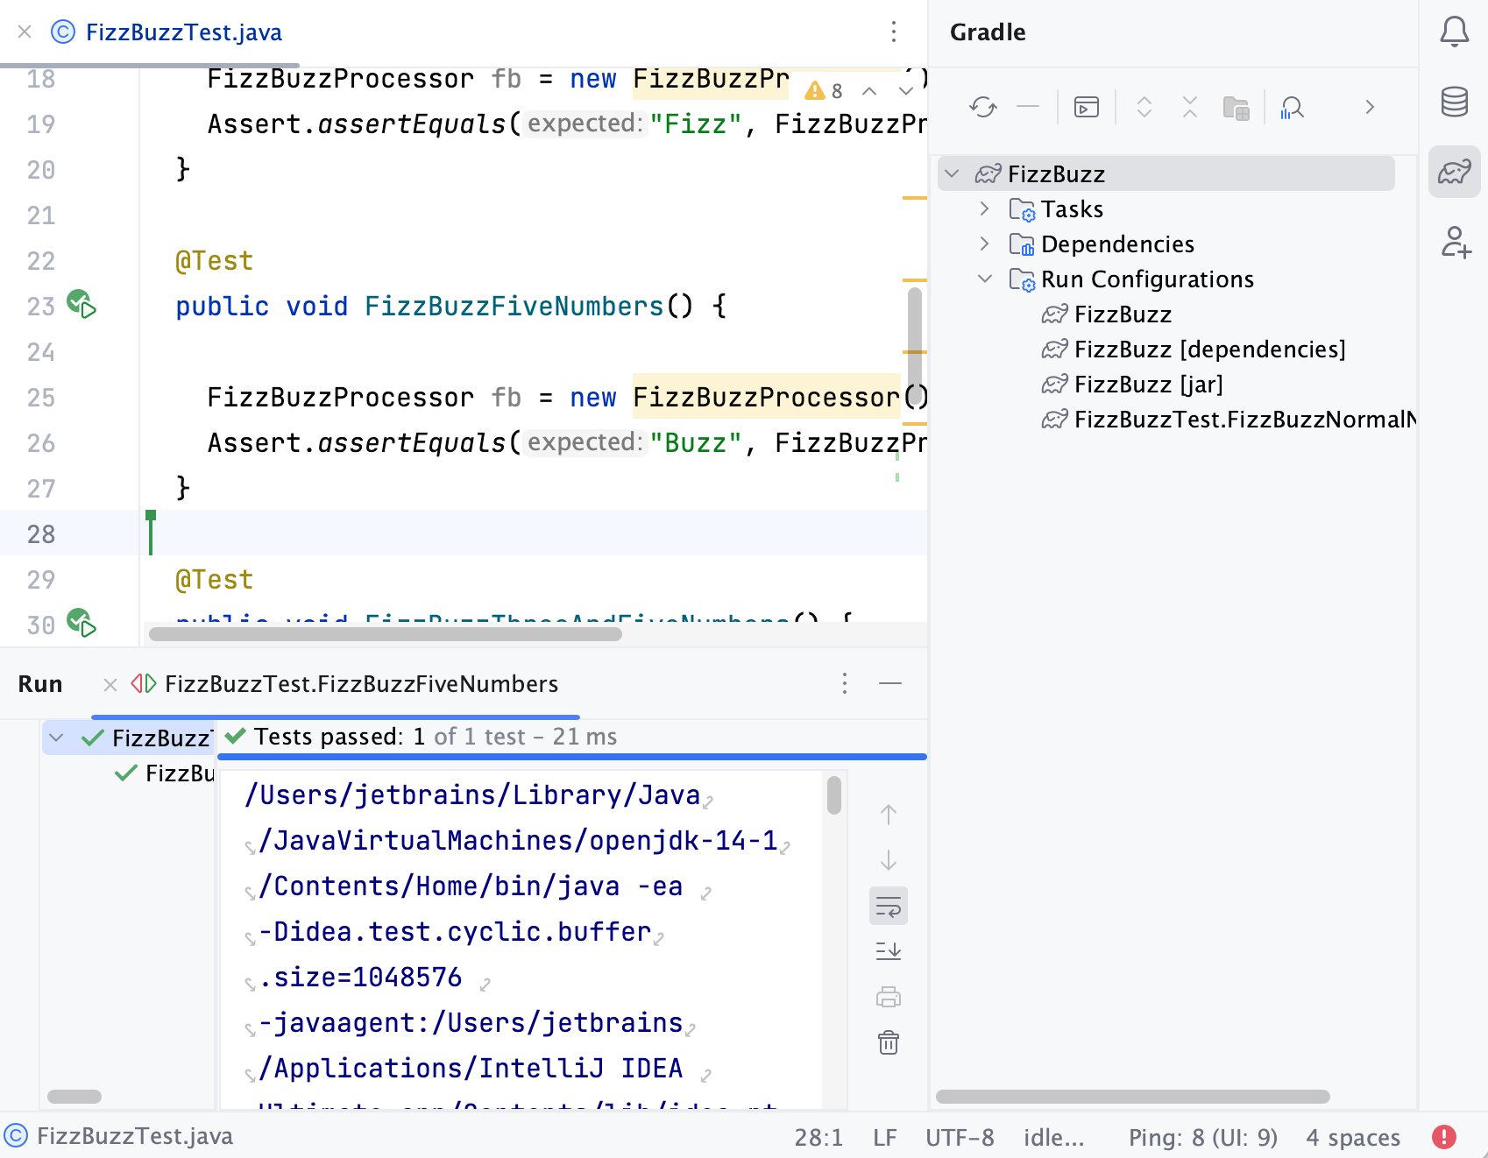Screen dimensions: 1488x1158
Task: Execute a Gradle task via the run icon
Action: pos(1086,107)
